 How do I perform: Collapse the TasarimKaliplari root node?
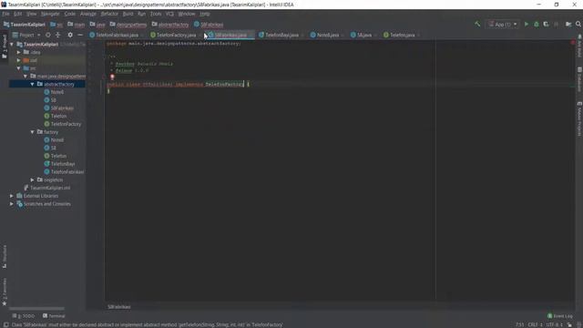coord(12,45)
